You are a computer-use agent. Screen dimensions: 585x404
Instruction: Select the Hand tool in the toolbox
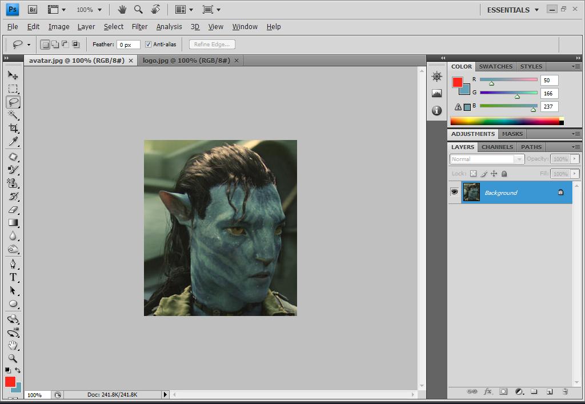(13, 346)
